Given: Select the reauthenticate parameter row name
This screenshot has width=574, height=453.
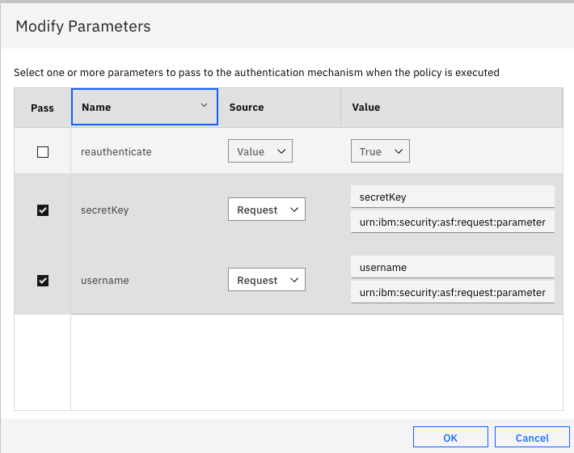Looking at the screenshot, I should 116,152.
